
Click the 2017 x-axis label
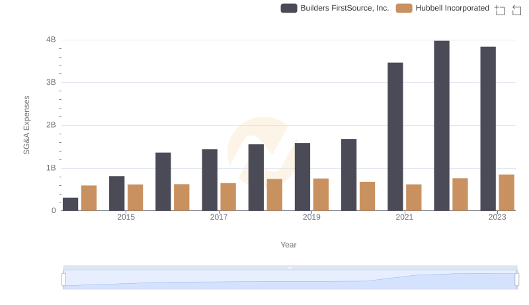pos(219,217)
